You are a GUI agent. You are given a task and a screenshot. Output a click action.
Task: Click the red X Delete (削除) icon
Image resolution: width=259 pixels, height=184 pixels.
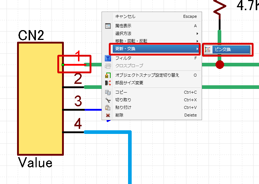pyautogui.click(x=108, y=115)
